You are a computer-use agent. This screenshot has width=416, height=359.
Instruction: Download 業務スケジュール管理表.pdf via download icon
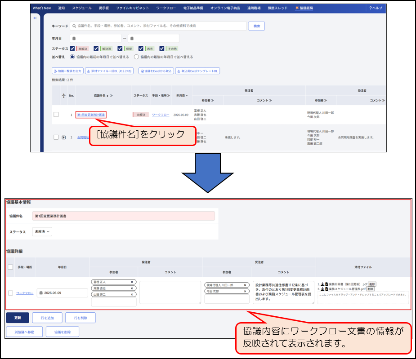click(322, 289)
